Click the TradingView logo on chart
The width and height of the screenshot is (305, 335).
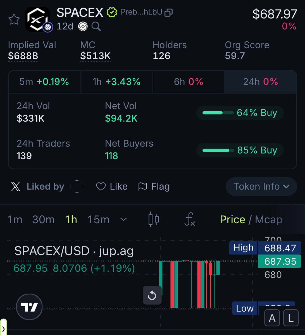pos(29,307)
